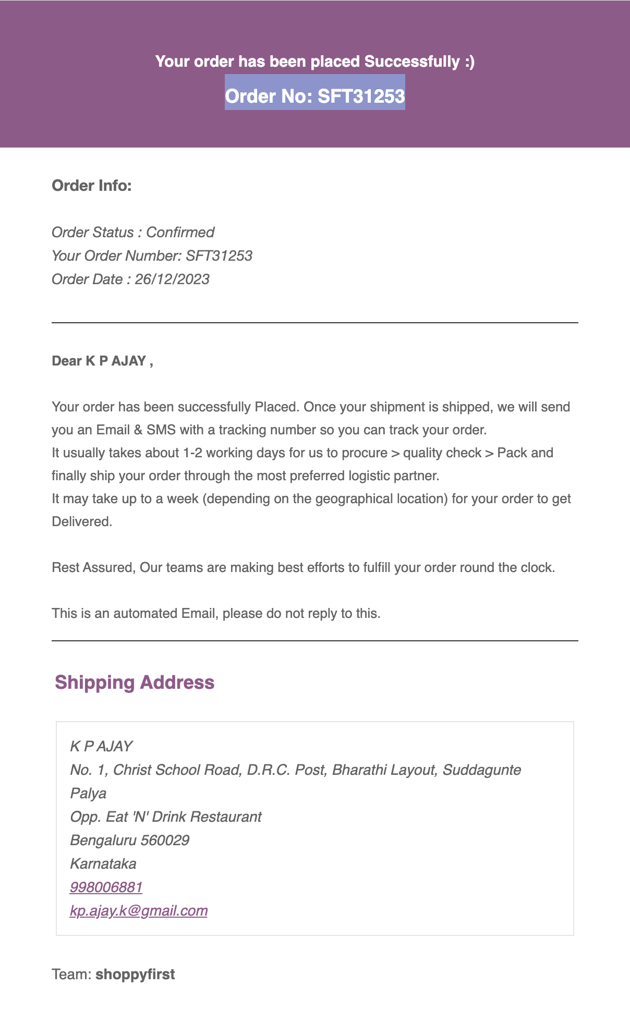Click the 'shoppyfirst' team signature
630x1023 pixels.
[135, 974]
